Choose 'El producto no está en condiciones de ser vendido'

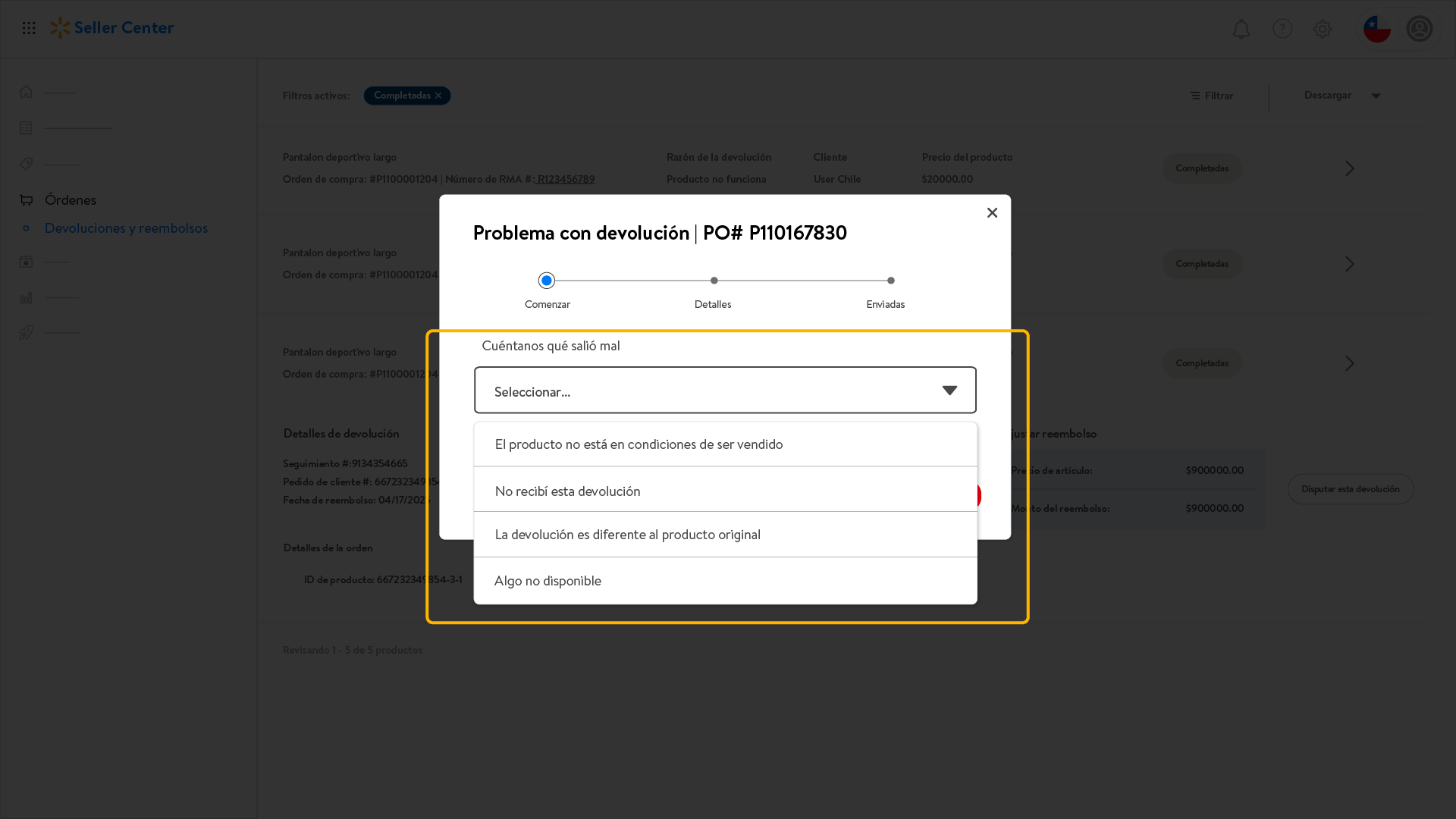(725, 444)
